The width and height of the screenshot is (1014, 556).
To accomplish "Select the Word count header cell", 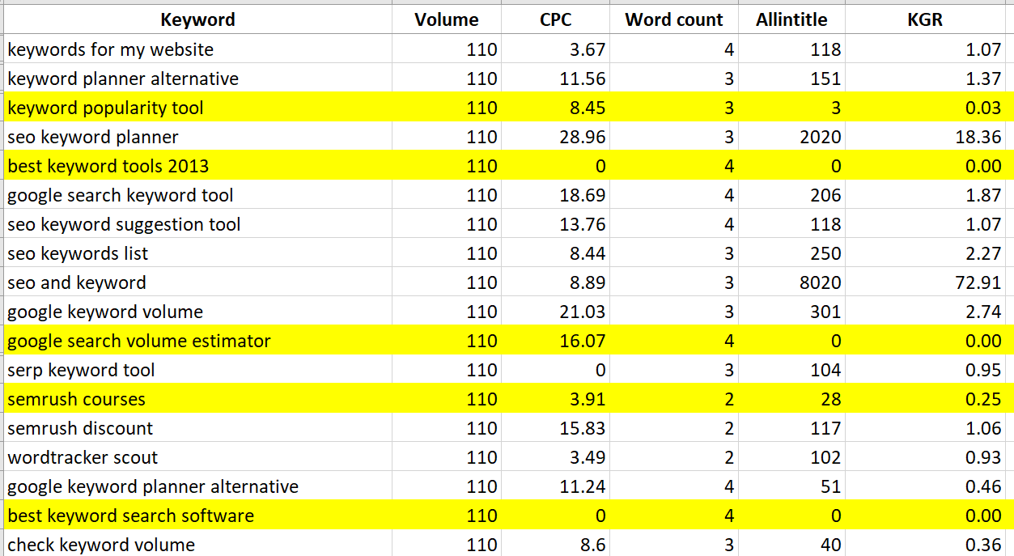I will click(x=673, y=19).
